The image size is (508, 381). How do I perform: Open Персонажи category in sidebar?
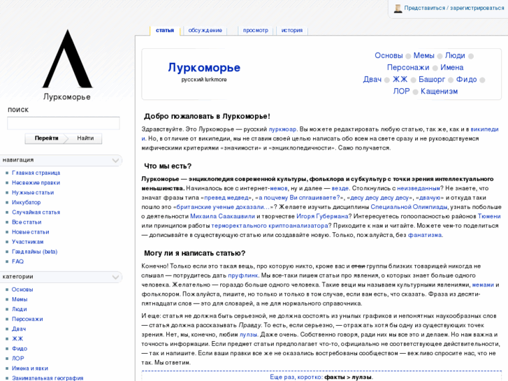click(27, 319)
